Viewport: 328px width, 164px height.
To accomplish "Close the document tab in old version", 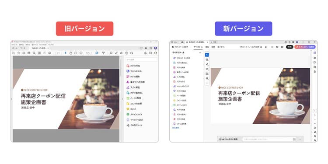I will coord(48,48).
